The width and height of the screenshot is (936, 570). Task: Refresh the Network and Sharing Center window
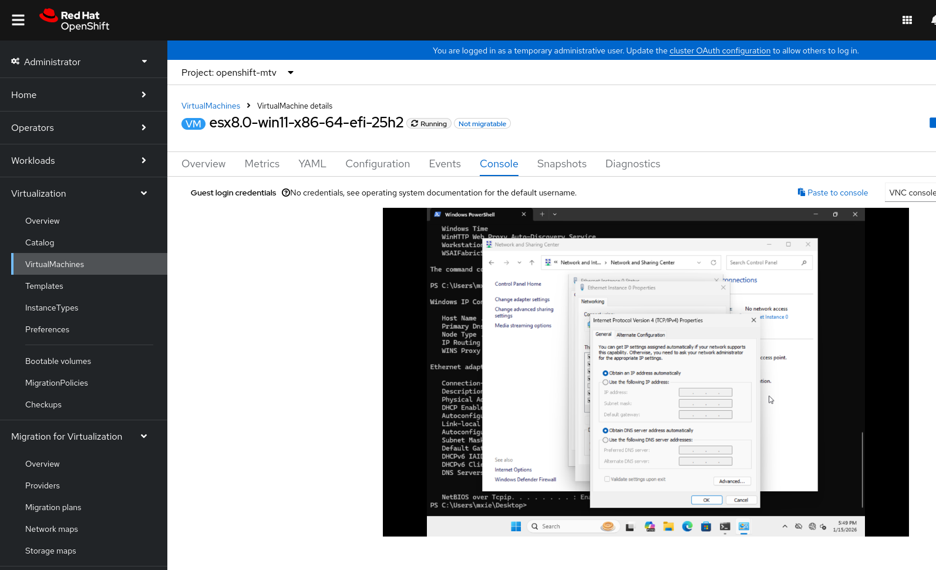[x=713, y=263]
